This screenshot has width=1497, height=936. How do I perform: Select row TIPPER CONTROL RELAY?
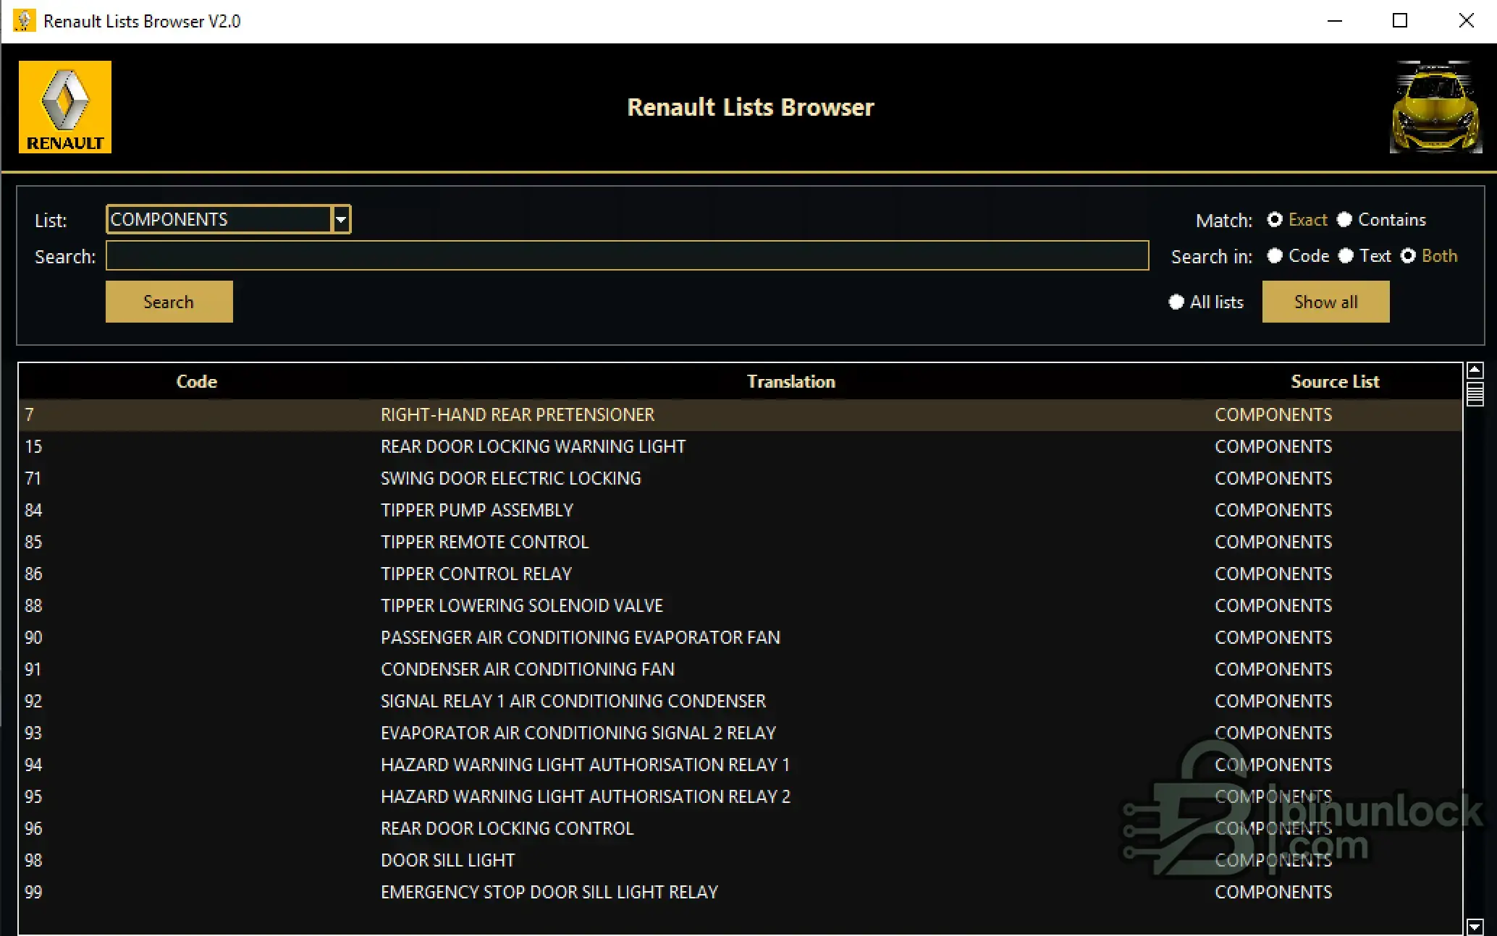click(x=740, y=574)
